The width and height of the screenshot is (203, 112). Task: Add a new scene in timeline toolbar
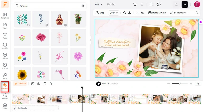pos(33,84)
